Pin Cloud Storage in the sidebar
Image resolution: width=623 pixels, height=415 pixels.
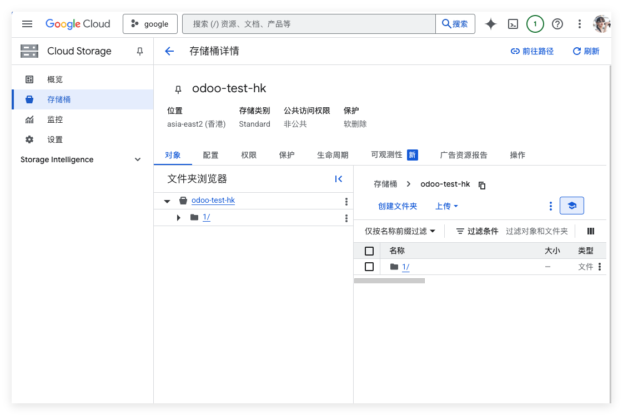click(x=140, y=51)
